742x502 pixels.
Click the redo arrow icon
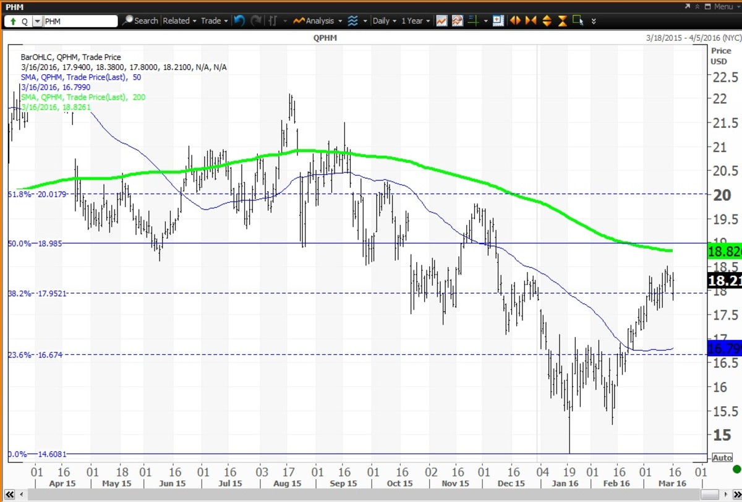pyautogui.click(x=256, y=20)
